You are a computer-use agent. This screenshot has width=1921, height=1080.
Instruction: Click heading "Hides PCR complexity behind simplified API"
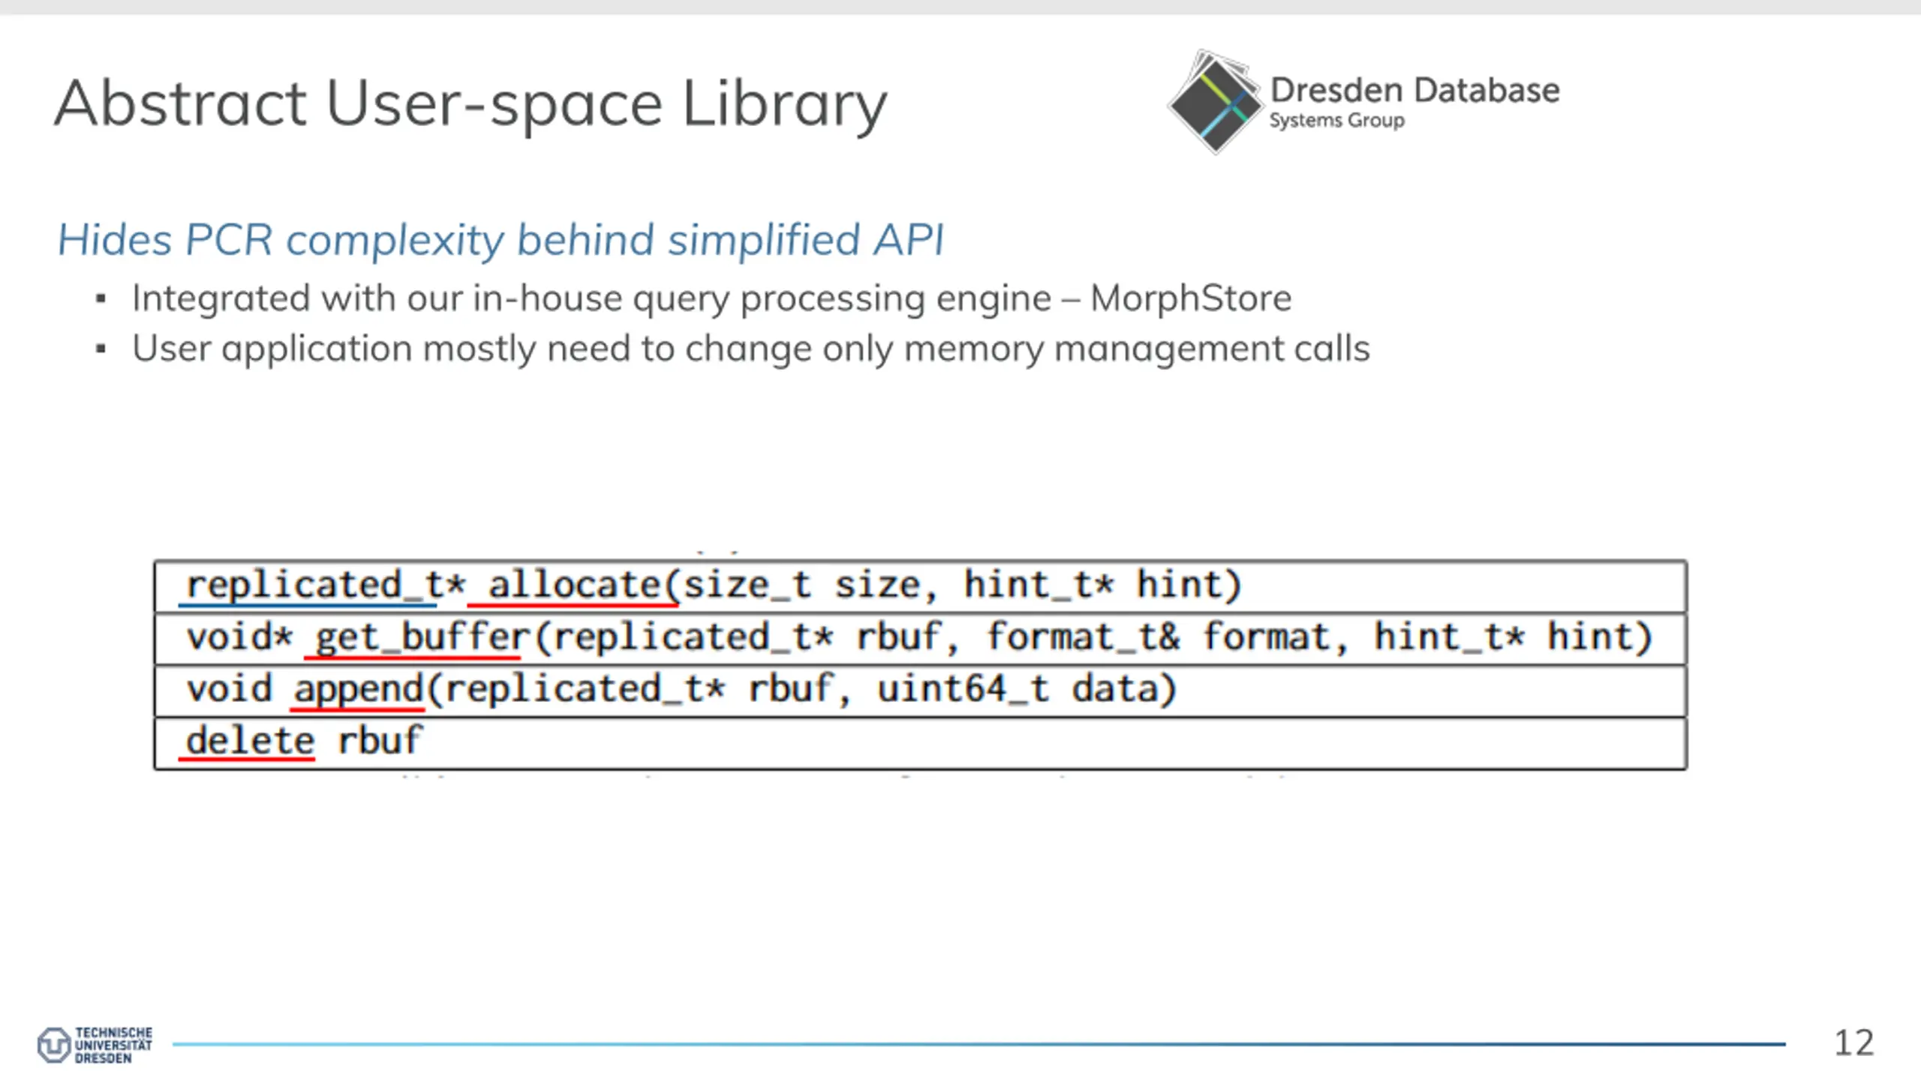[x=501, y=240]
